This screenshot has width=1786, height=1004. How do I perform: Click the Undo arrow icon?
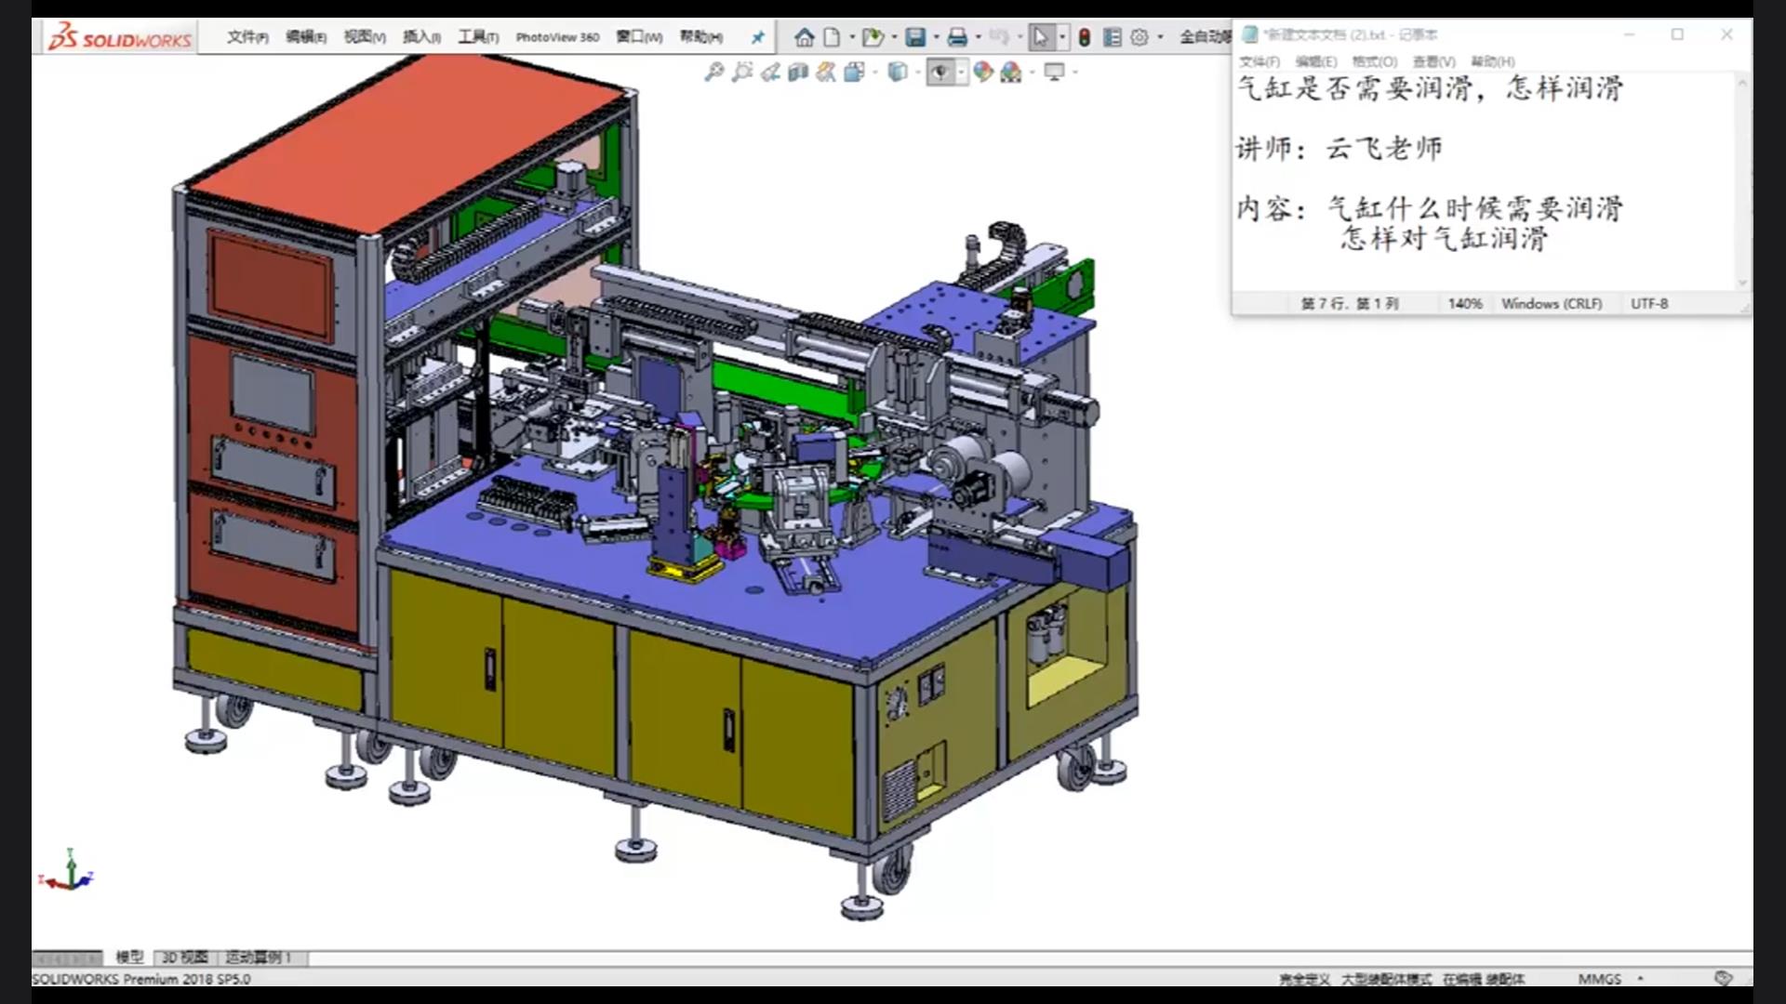click(x=1000, y=37)
